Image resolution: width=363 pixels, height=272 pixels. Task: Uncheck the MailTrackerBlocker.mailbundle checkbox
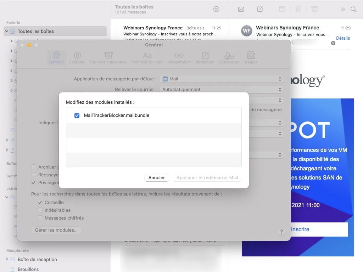77,115
